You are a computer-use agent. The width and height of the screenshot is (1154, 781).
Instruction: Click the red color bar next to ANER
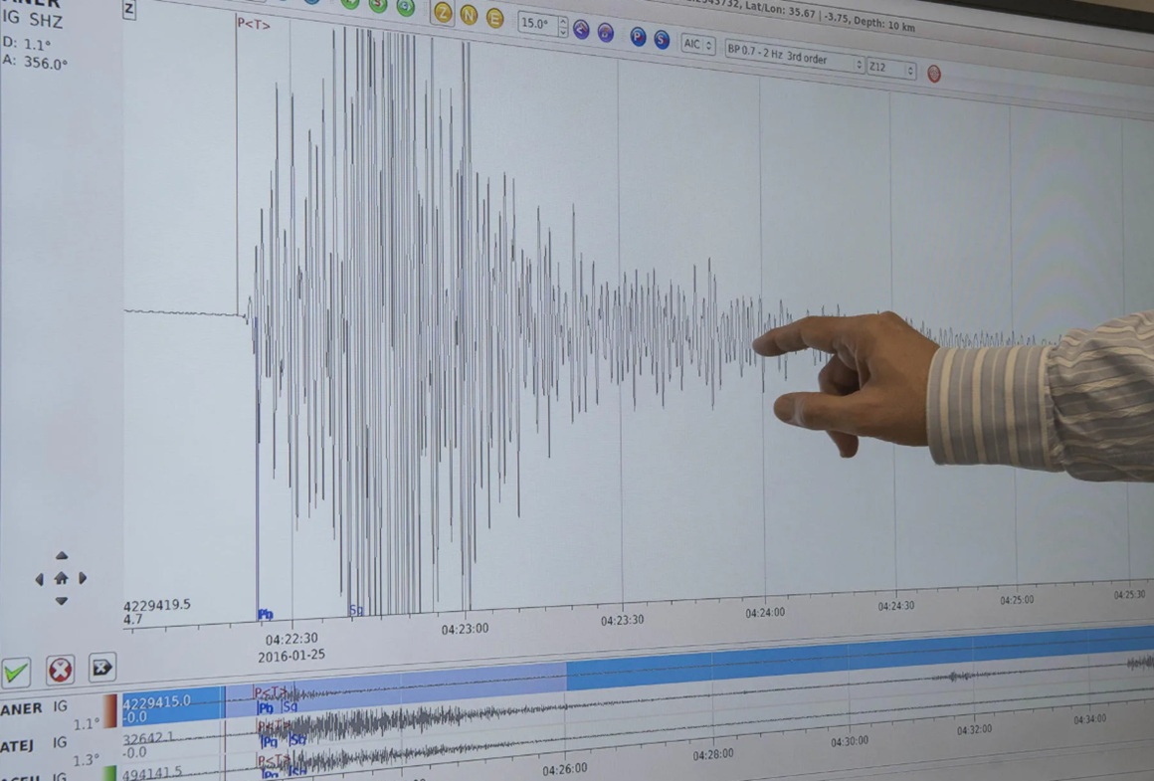pos(109,710)
